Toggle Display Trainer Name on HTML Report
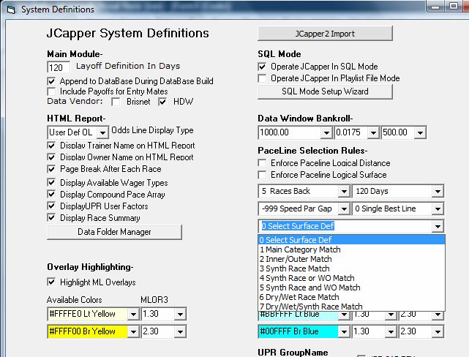Screen dimensions: 469x357 pos(51,146)
